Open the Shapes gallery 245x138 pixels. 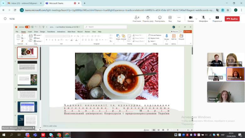[x=118, y=38]
